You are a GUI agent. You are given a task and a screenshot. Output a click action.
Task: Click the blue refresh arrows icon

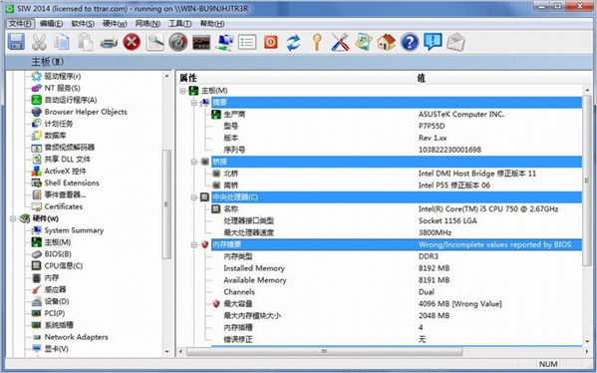(294, 42)
